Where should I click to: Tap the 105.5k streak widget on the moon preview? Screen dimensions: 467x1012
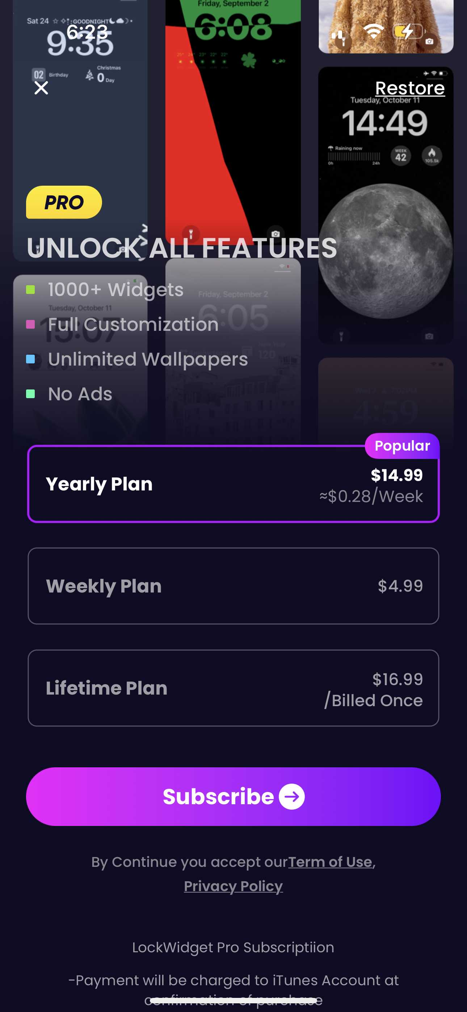(431, 156)
